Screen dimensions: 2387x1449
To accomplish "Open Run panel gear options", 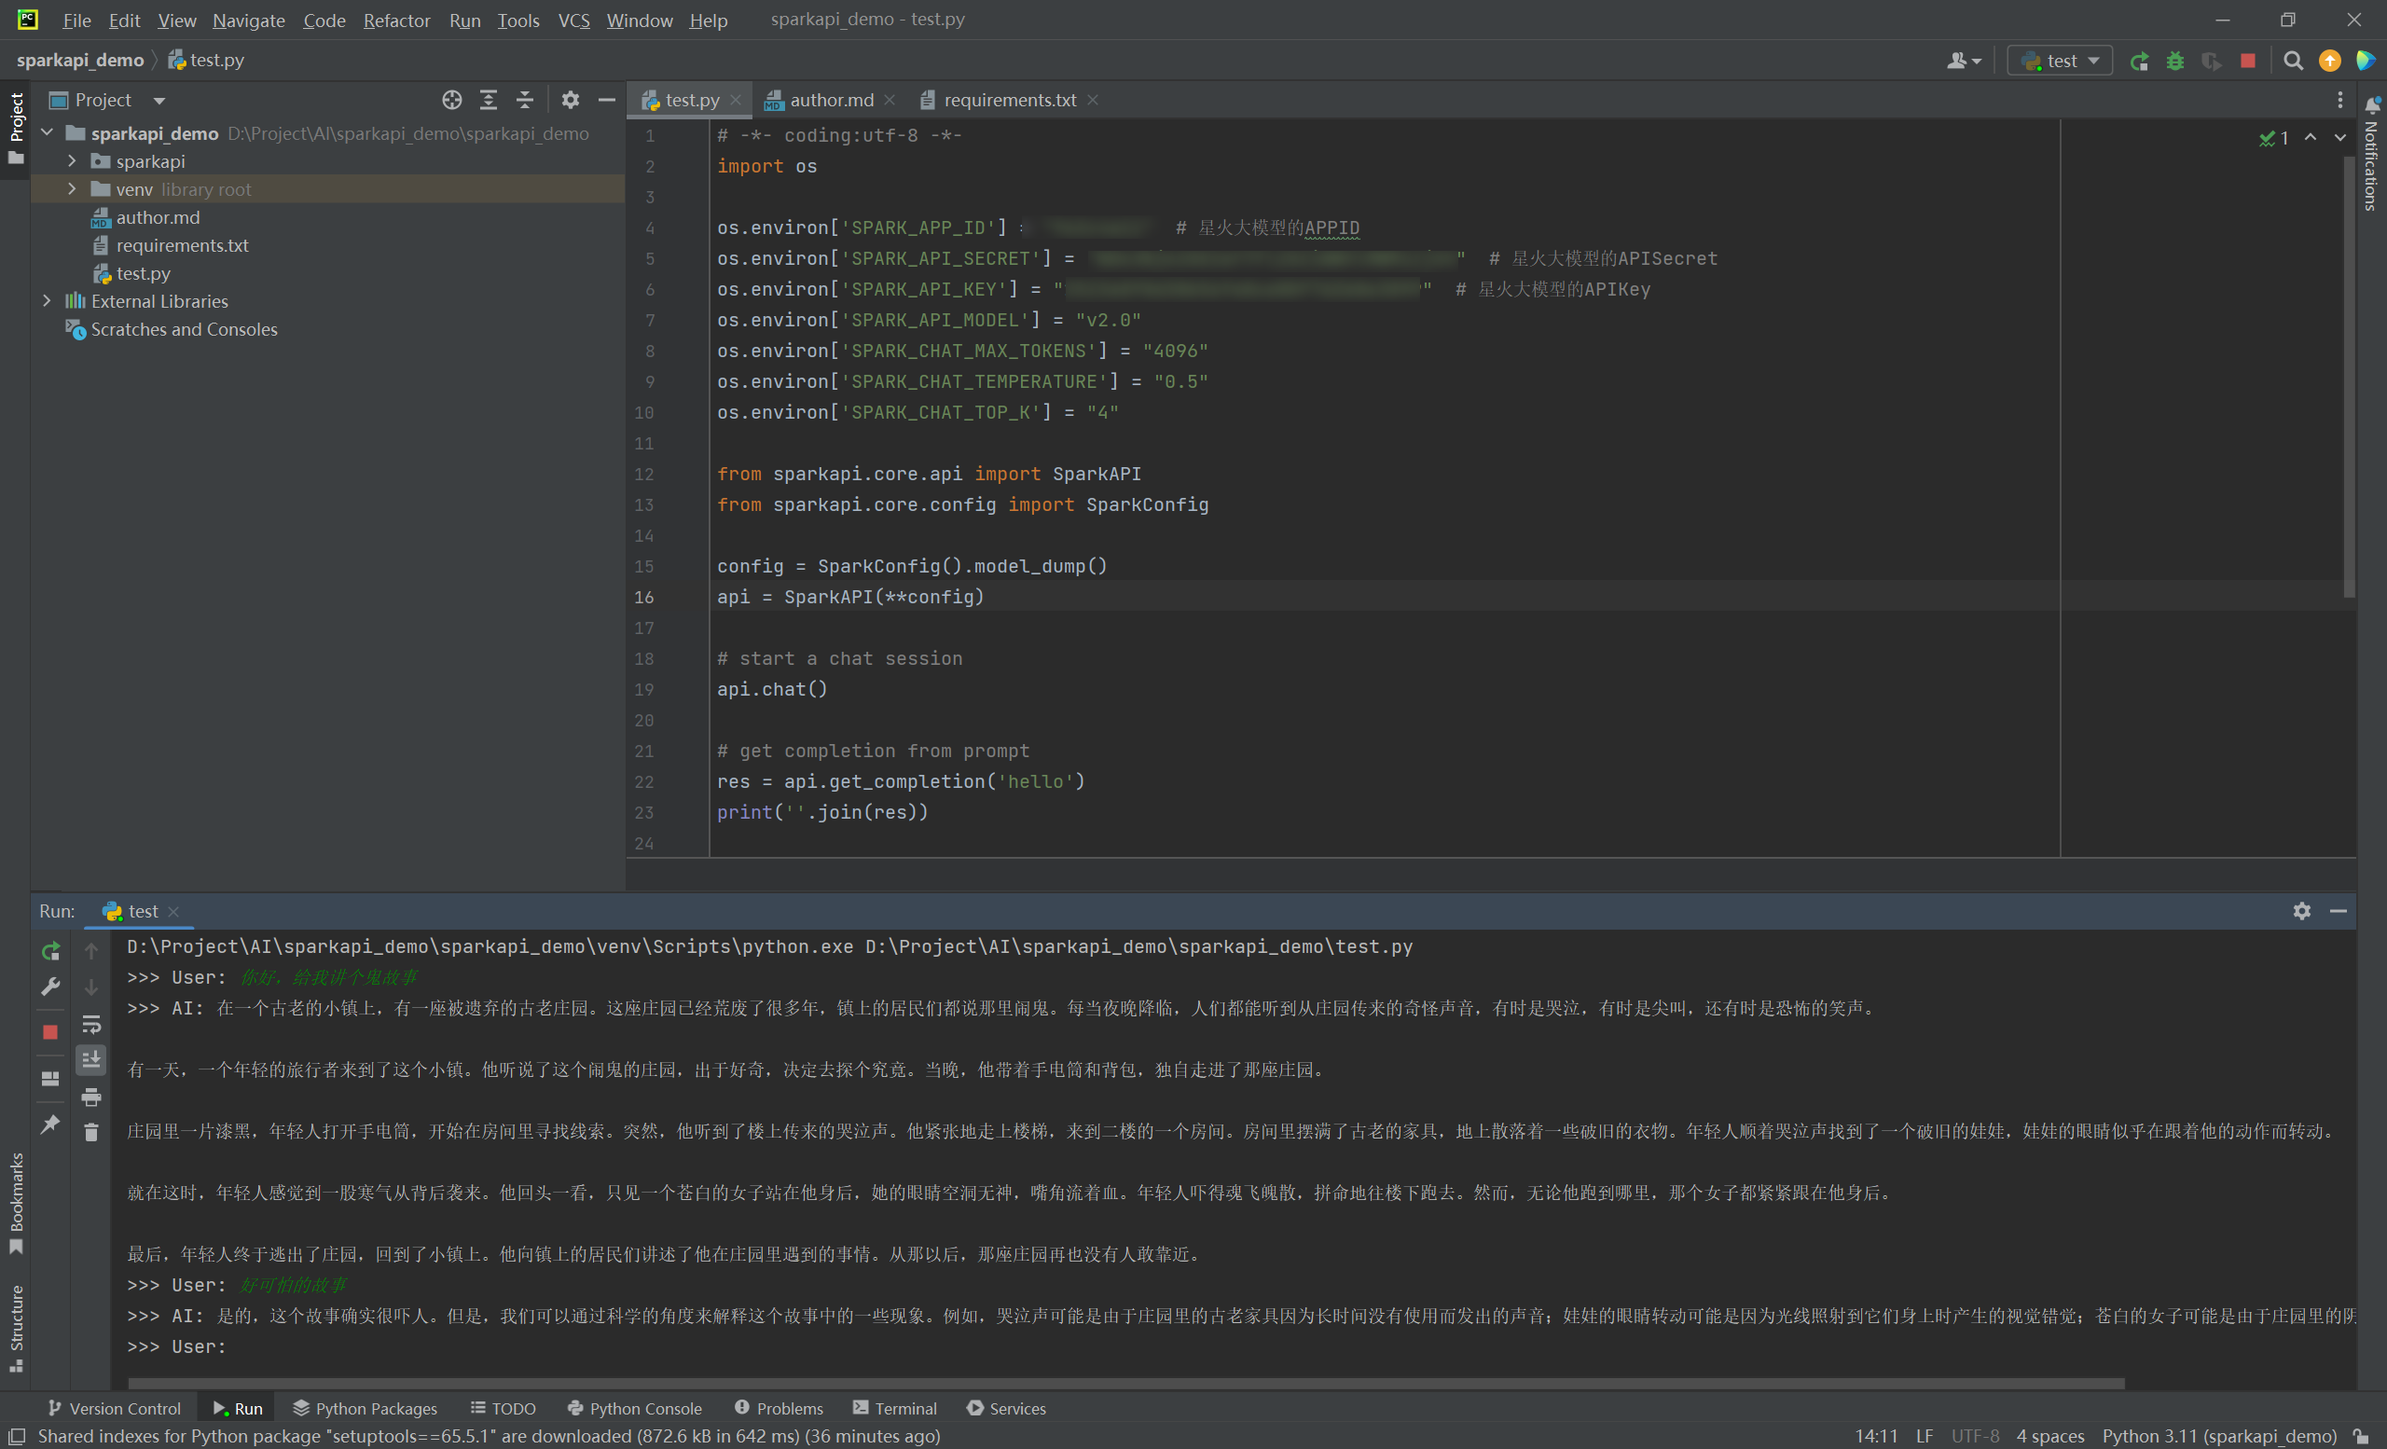I will click(x=2302, y=910).
